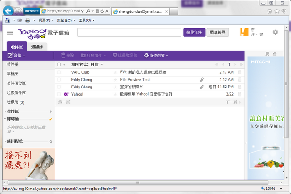The image size is (291, 194).
Task: Collapse the ad panel with side arrow
Action: (246, 143)
